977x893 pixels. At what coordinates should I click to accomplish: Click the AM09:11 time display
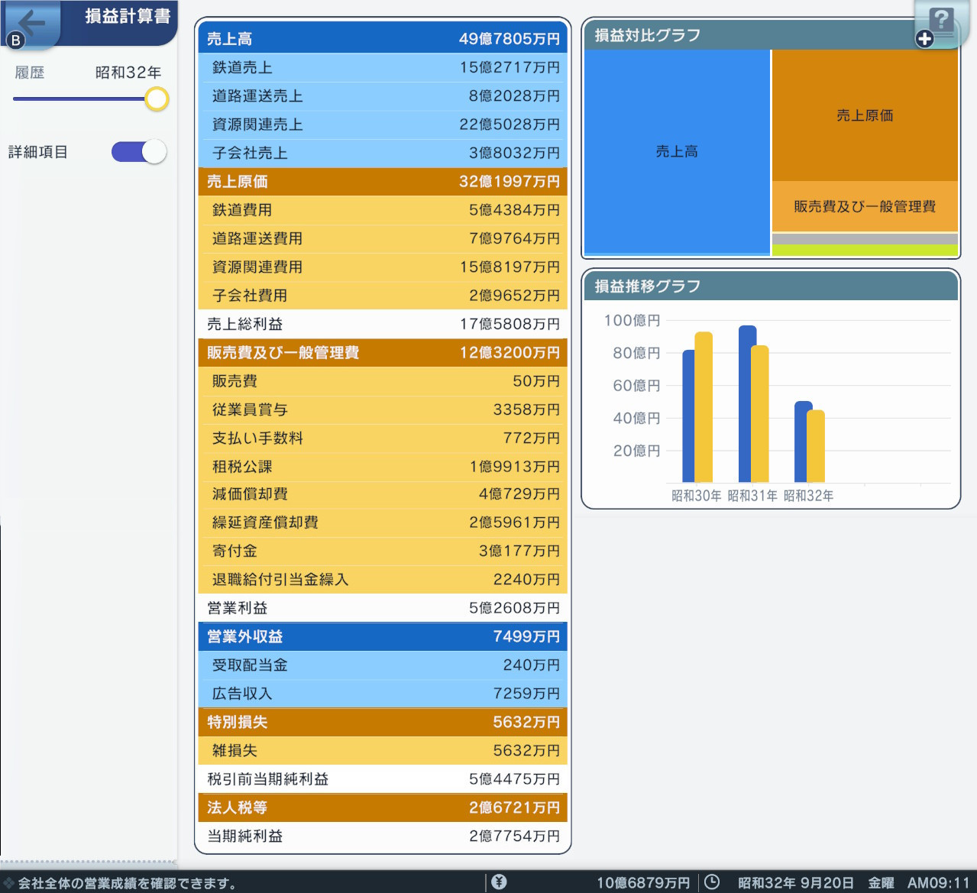[939, 883]
